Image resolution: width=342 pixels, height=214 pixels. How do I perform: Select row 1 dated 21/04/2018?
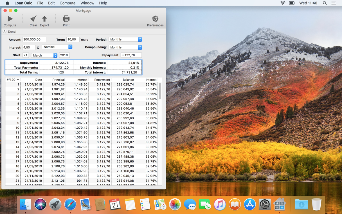(82, 84)
